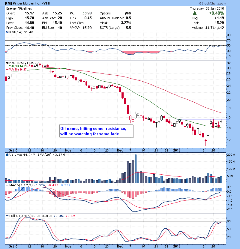This screenshot has height=249, width=240.
Task: Click the Energy / Pipelines sector label
Action: coord(19,8)
